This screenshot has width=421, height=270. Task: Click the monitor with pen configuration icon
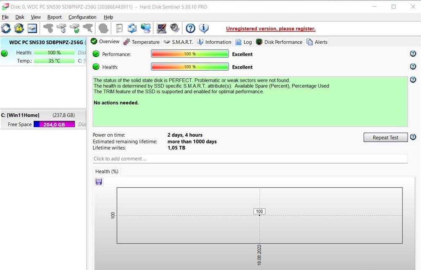pos(161,29)
